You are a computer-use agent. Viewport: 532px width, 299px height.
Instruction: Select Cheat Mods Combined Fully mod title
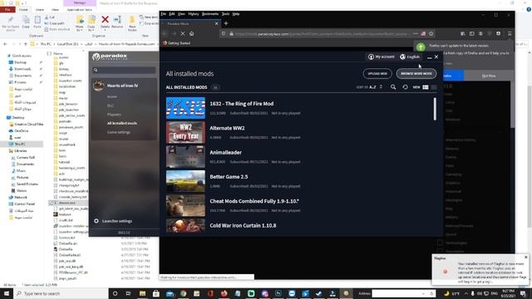254,201
